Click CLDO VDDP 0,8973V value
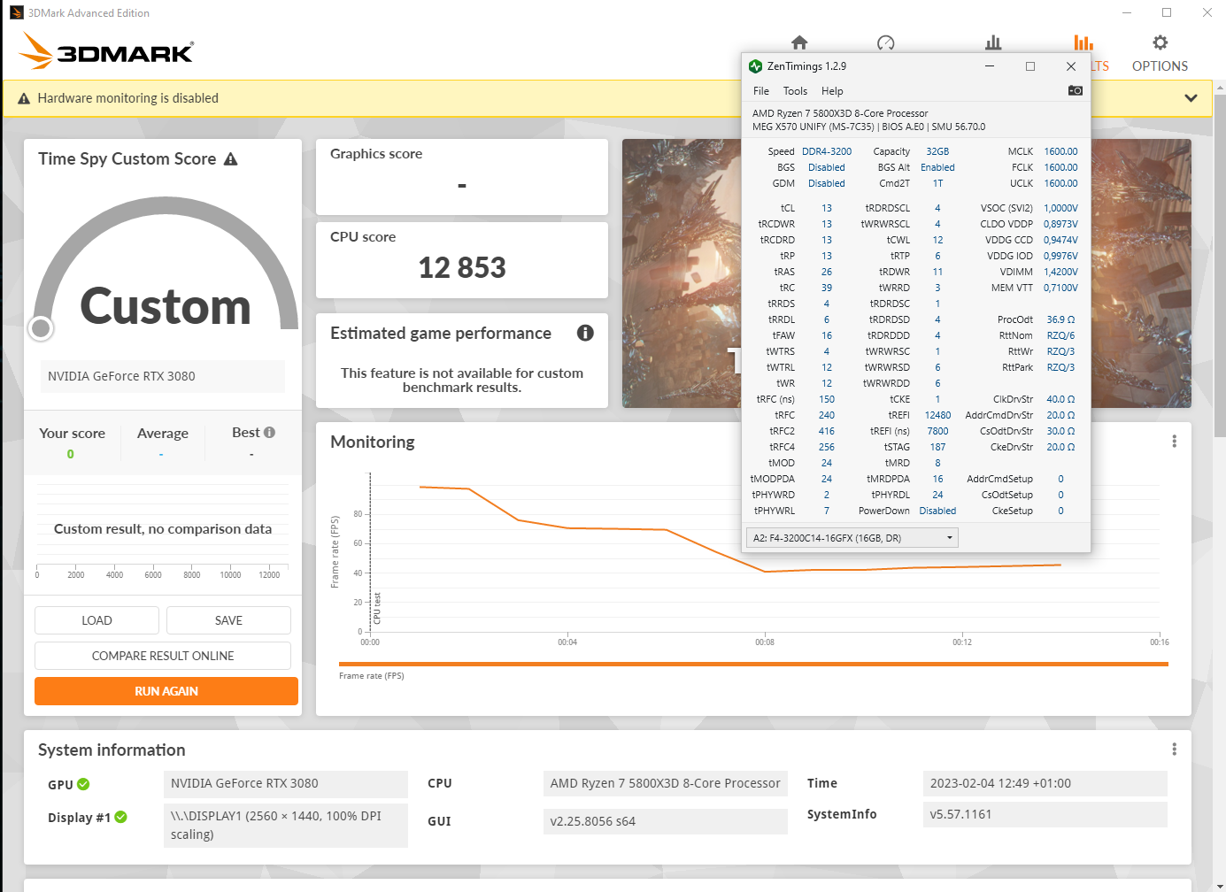The image size is (1226, 892). tap(1060, 224)
